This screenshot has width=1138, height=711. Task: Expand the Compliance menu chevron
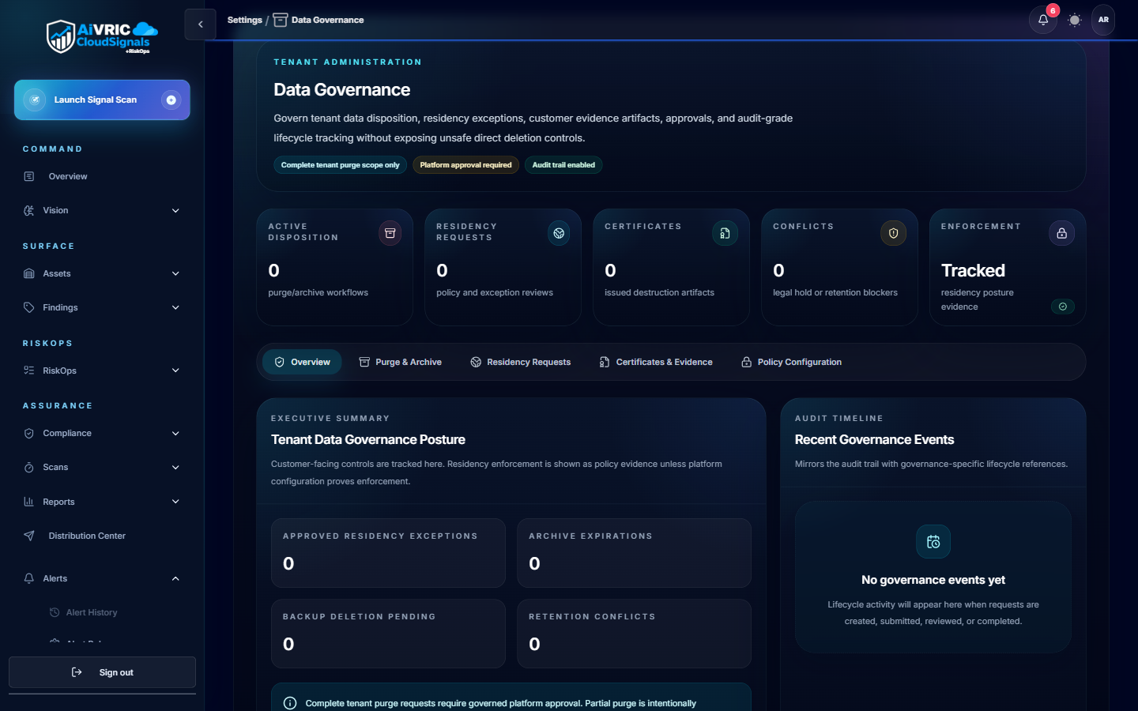(x=175, y=433)
